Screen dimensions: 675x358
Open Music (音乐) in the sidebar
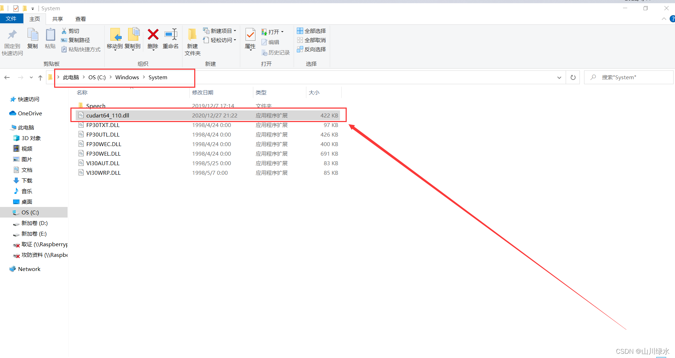(x=23, y=191)
